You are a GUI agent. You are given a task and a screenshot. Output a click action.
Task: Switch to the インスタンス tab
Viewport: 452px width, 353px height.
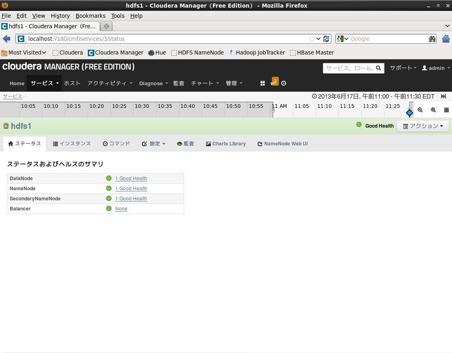coord(72,143)
